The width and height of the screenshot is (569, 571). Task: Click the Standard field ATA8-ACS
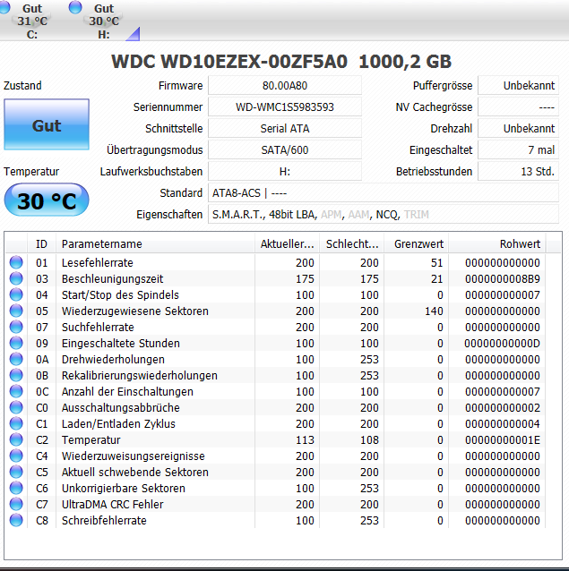tap(384, 193)
